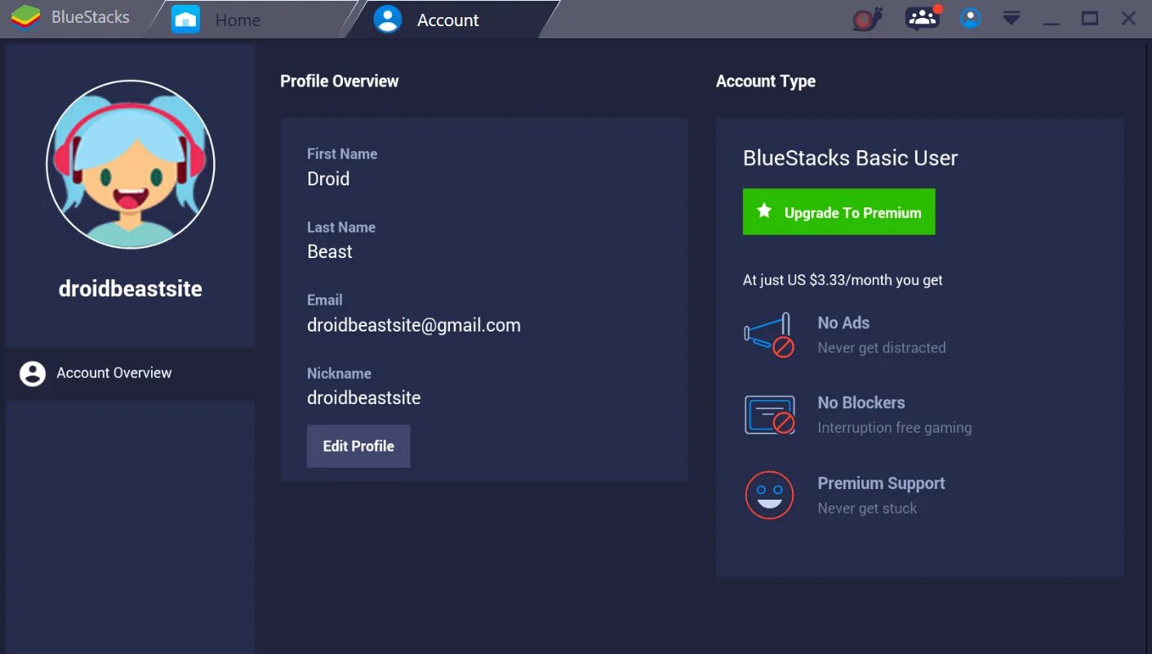The width and height of the screenshot is (1152, 654).
Task: Expand the title bar dropdown arrow menu
Action: tap(1012, 18)
